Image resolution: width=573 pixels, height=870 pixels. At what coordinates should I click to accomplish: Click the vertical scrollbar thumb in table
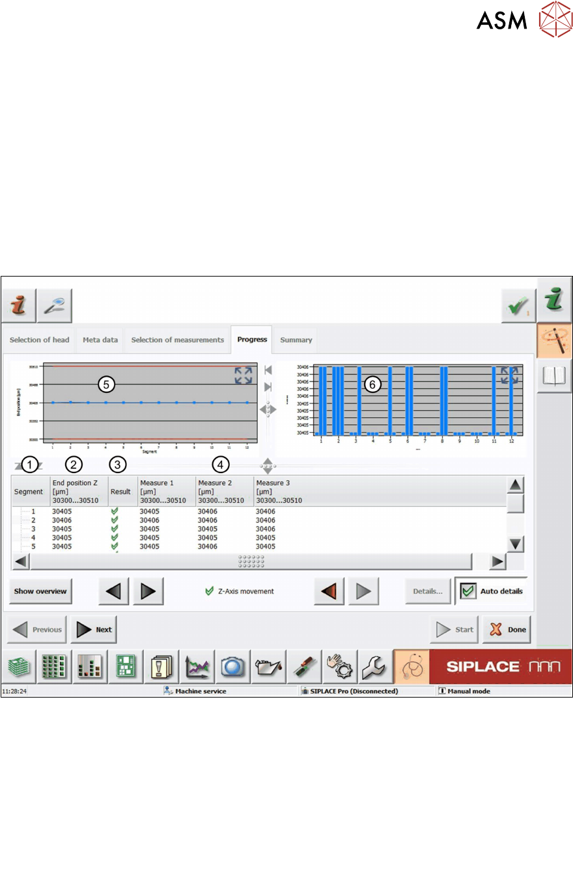click(515, 503)
